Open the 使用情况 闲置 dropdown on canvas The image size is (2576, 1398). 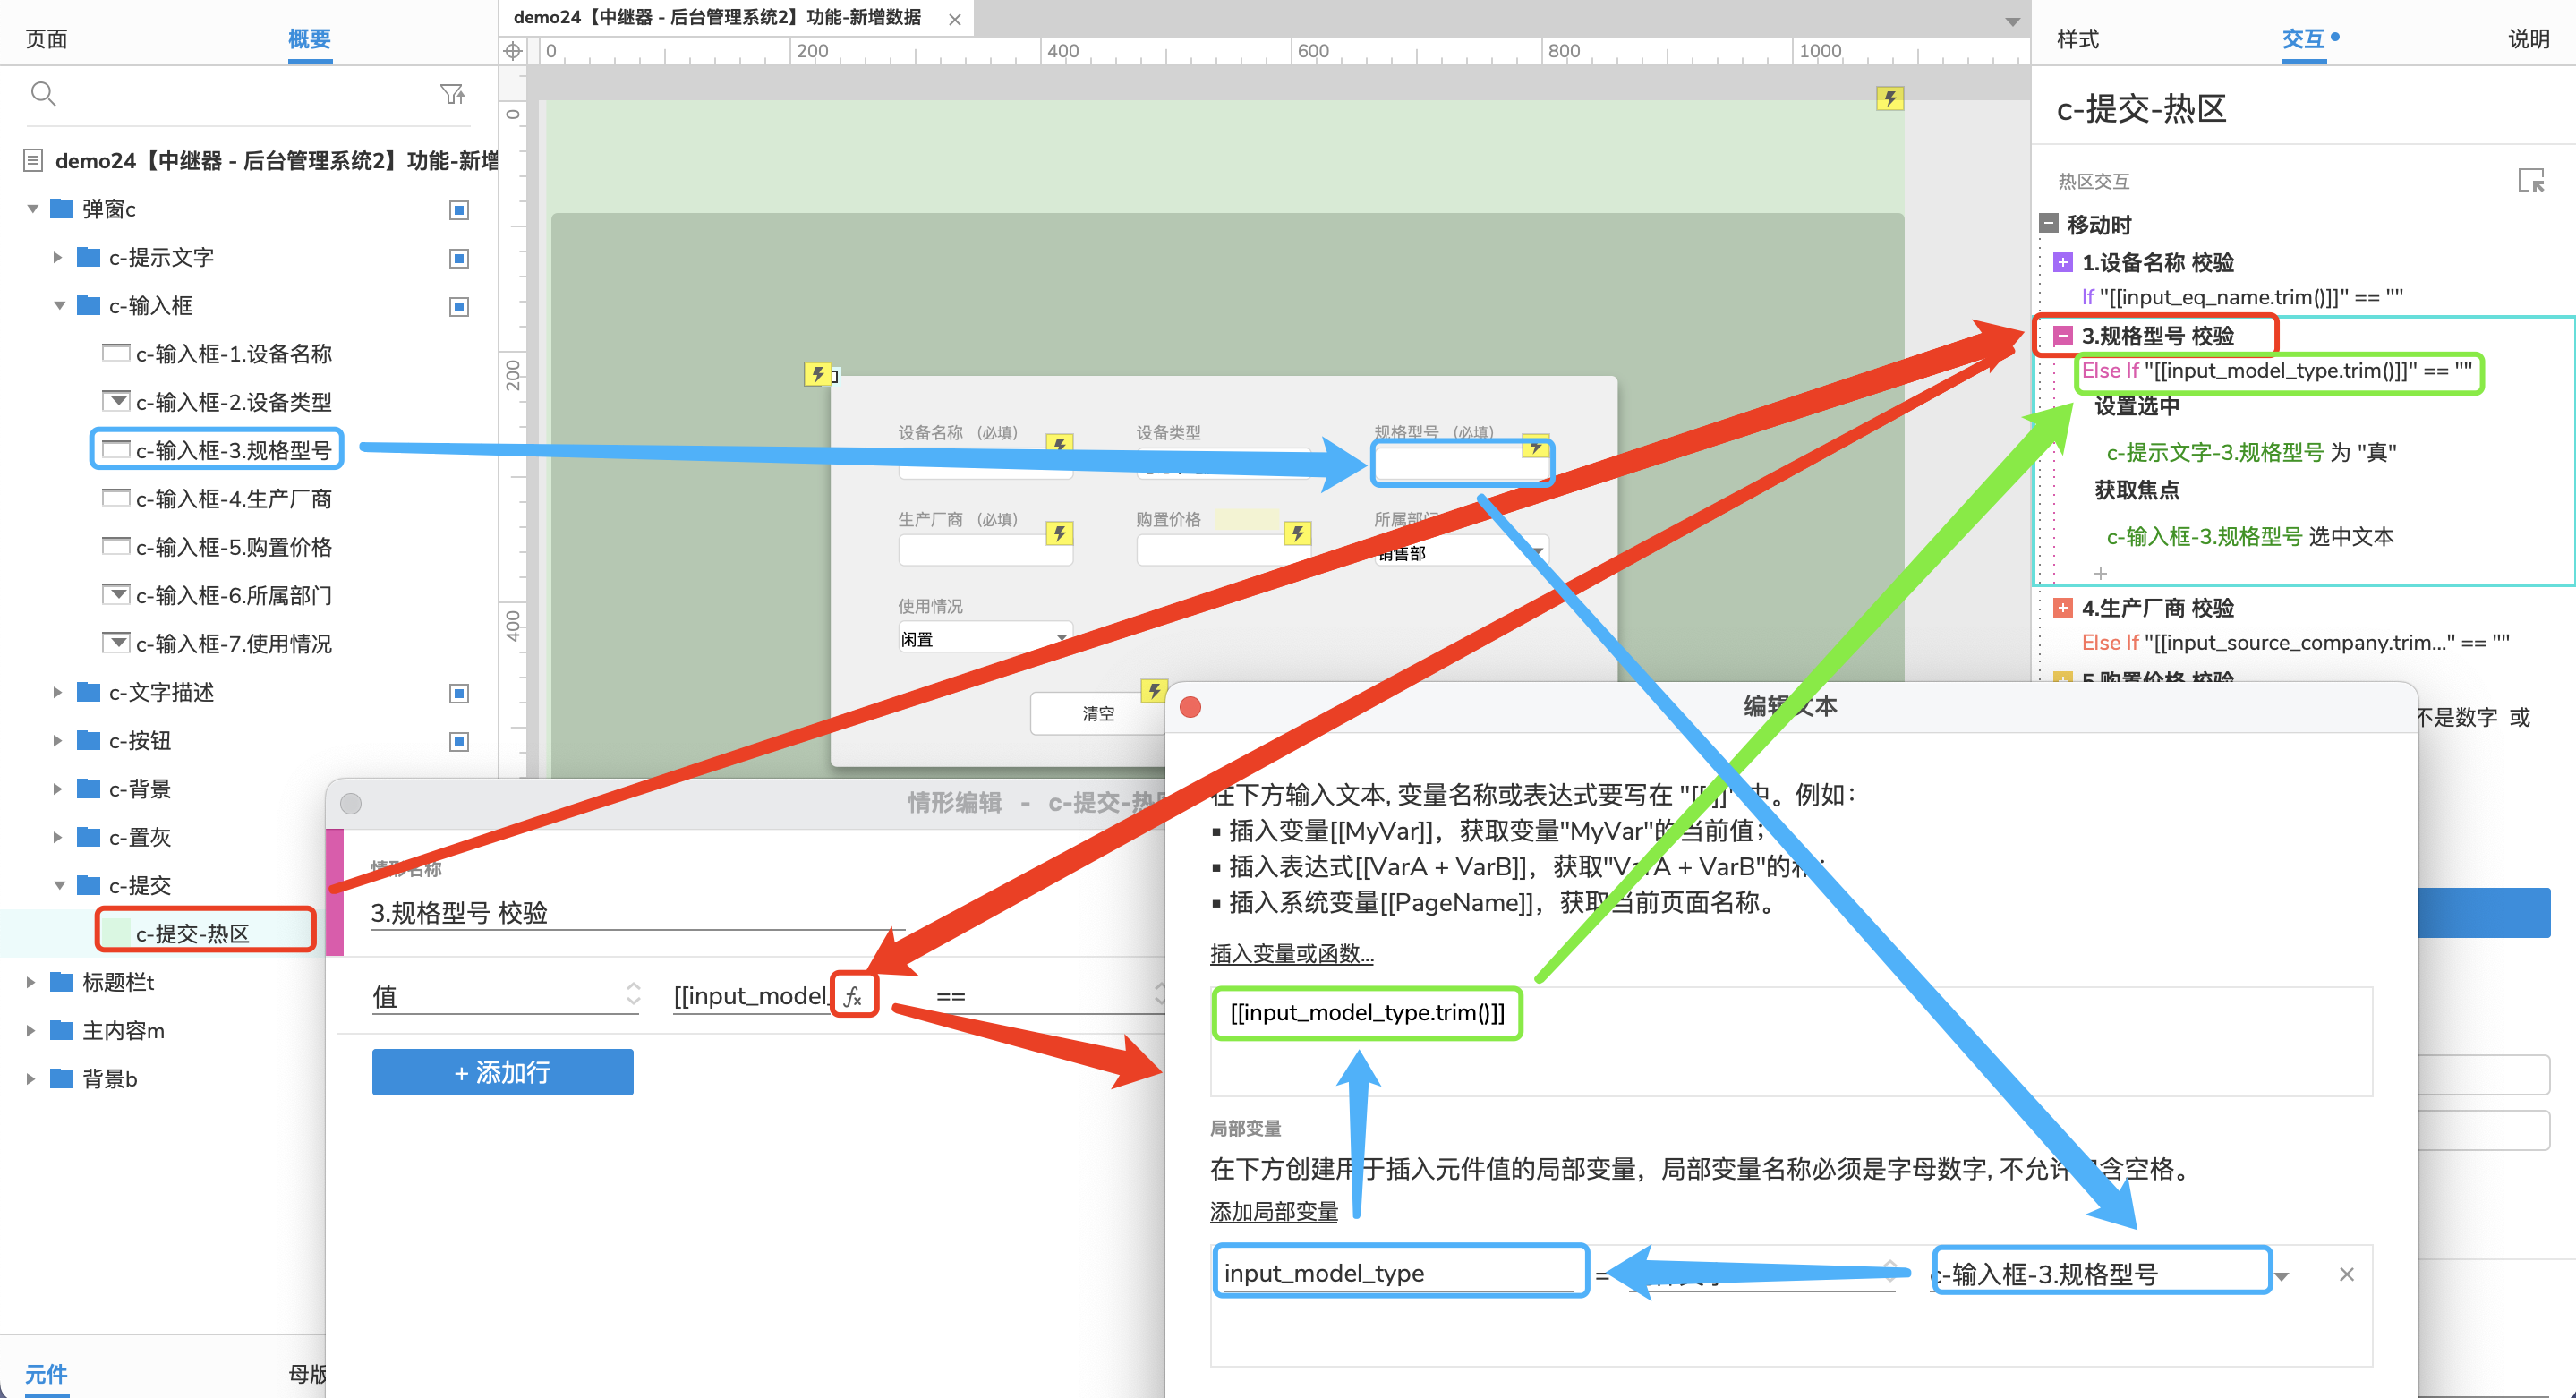click(x=985, y=638)
